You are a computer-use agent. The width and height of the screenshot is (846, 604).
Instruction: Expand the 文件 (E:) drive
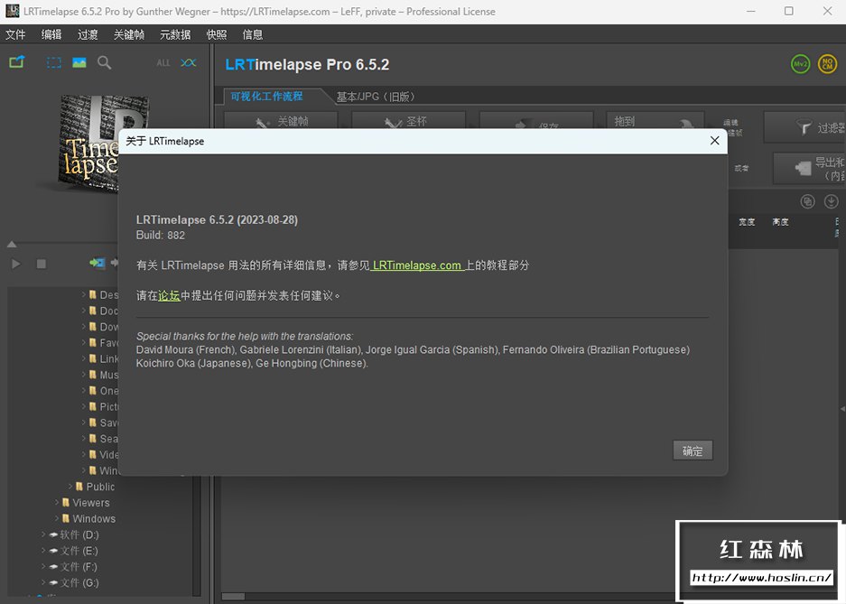click(43, 551)
